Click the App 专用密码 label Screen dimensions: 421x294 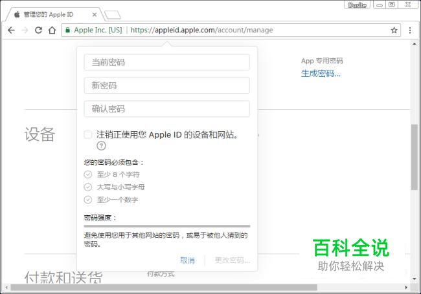coord(322,61)
